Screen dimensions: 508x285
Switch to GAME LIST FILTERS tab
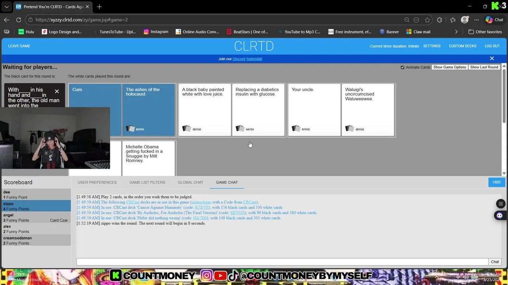[x=147, y=182]
